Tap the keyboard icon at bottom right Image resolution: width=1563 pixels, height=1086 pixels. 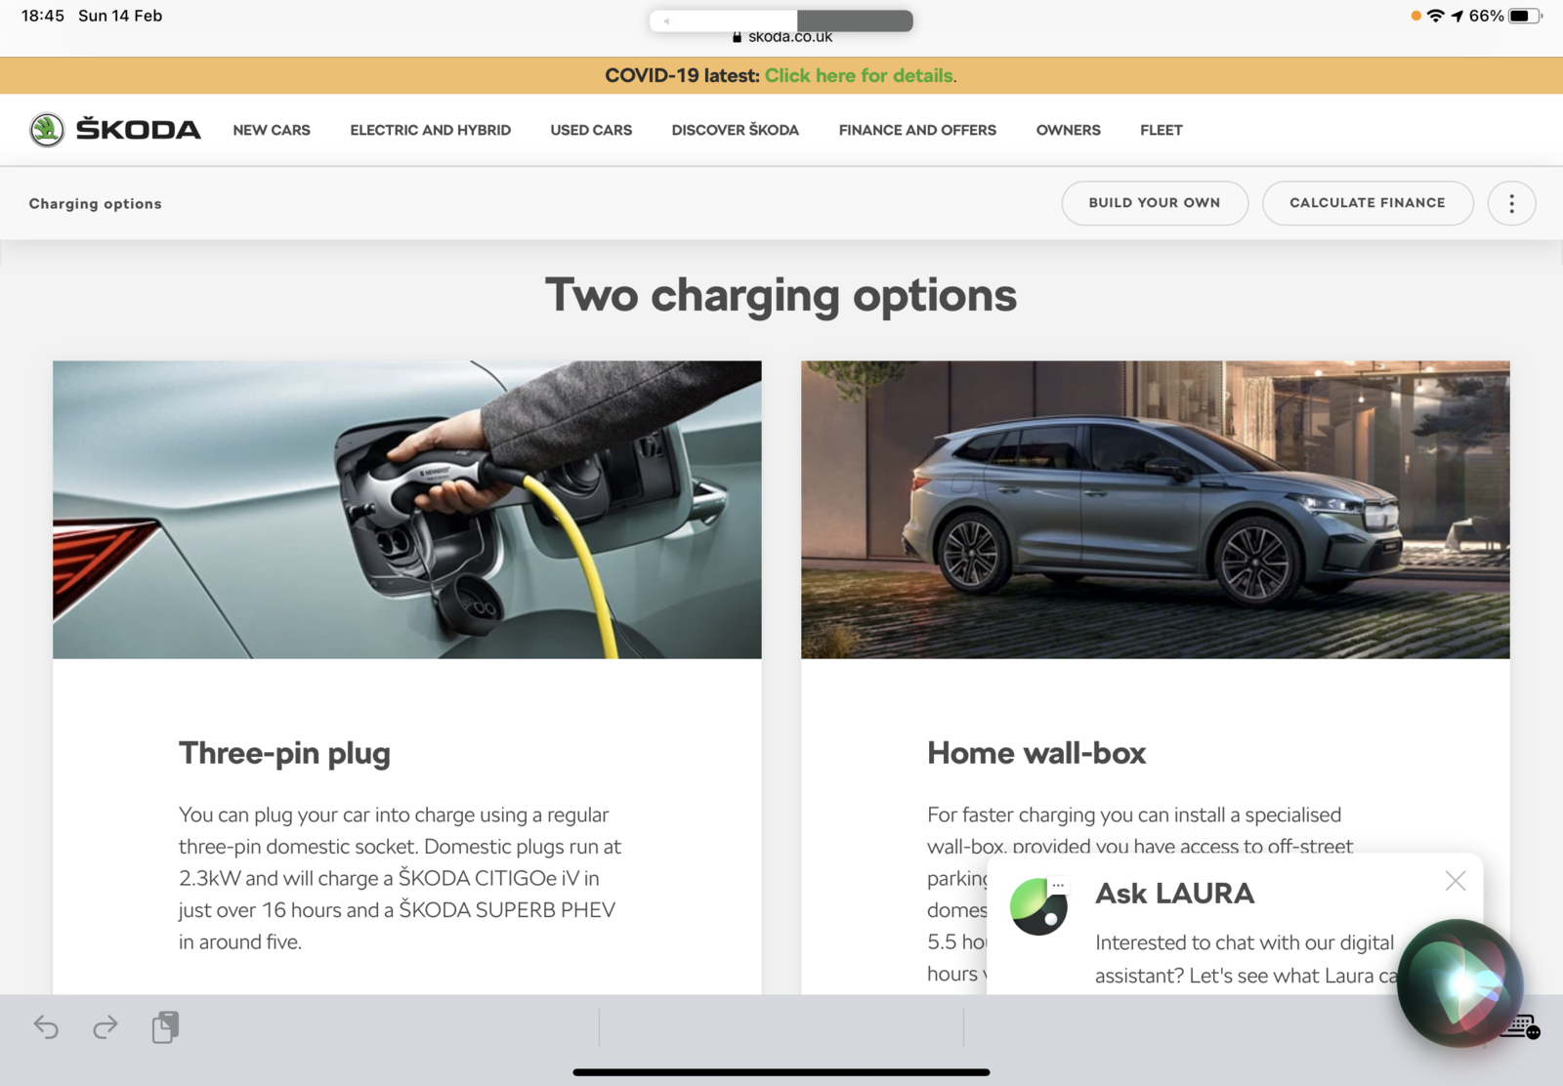click(1521, 1027)
